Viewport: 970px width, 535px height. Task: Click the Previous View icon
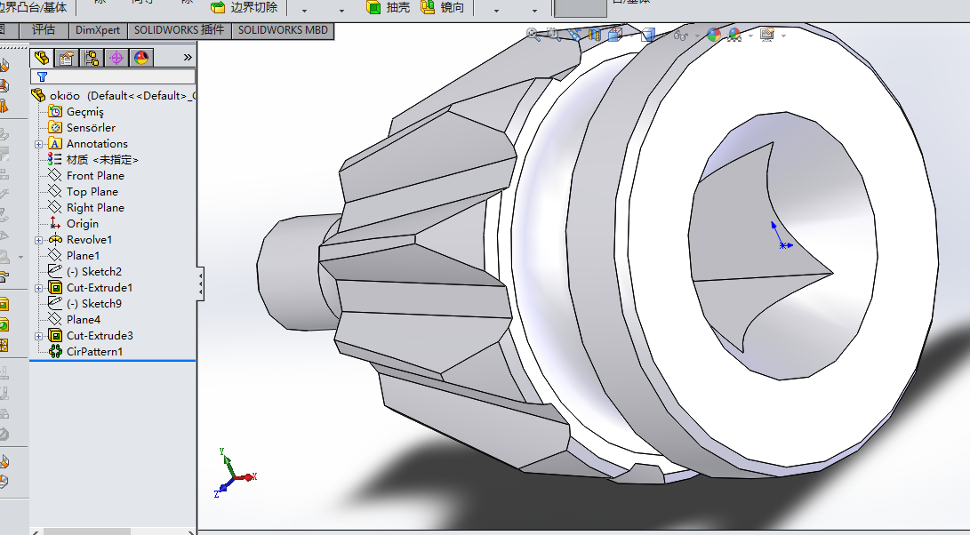(x=574, y=35)
